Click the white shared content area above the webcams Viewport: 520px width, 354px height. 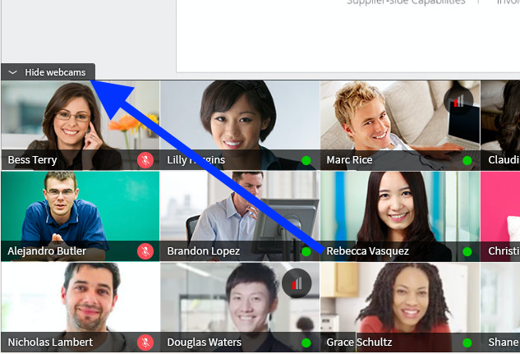point(347,36)
